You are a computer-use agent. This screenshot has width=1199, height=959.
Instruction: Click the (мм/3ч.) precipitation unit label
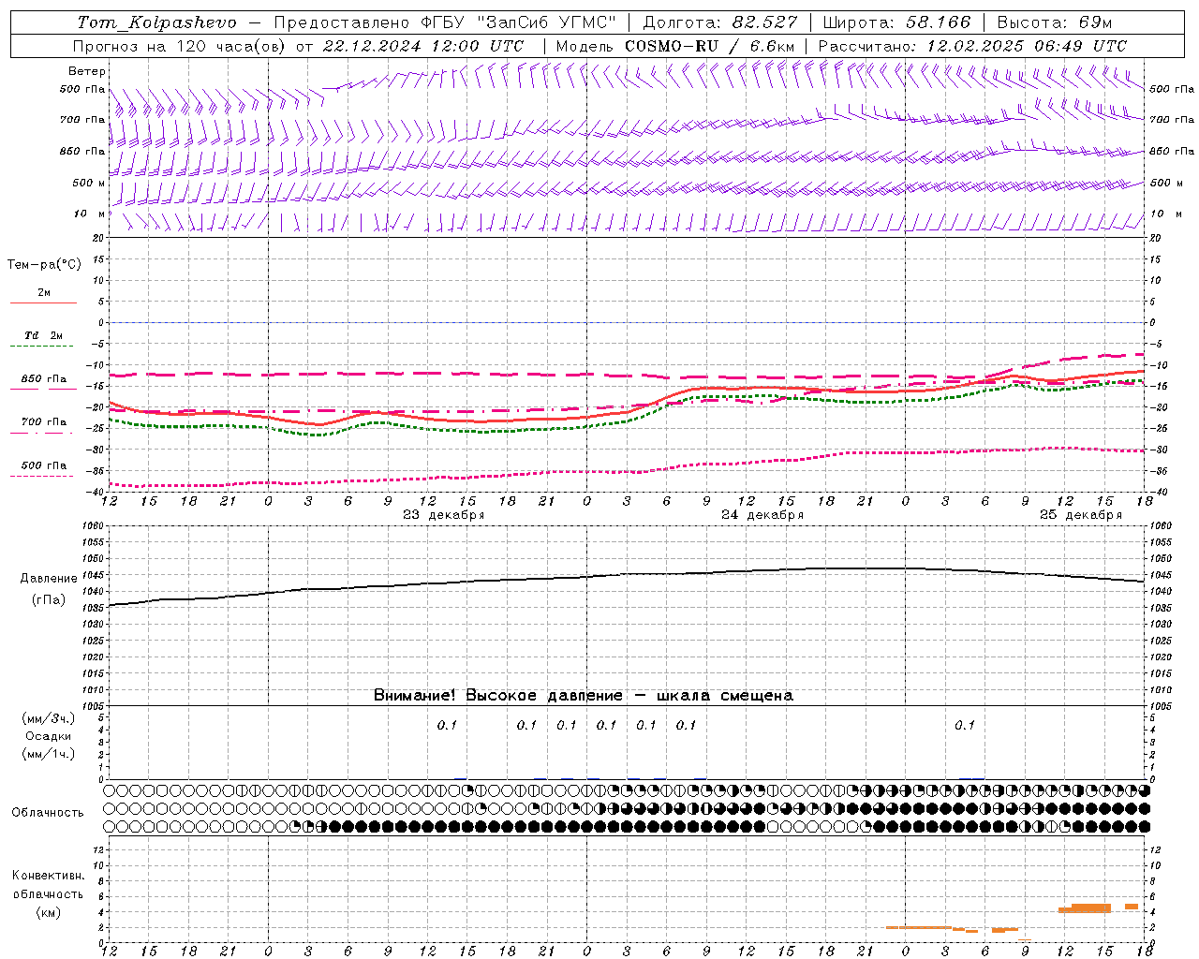point(47,718)
